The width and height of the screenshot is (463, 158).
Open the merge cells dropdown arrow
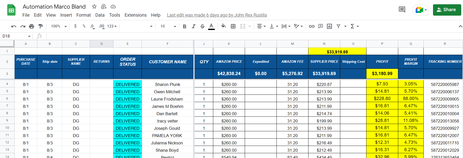tap(250, 26)
